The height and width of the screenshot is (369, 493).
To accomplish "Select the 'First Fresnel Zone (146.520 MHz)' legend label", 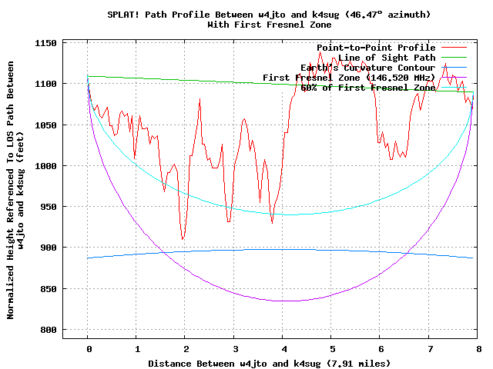I will point(349,78).
